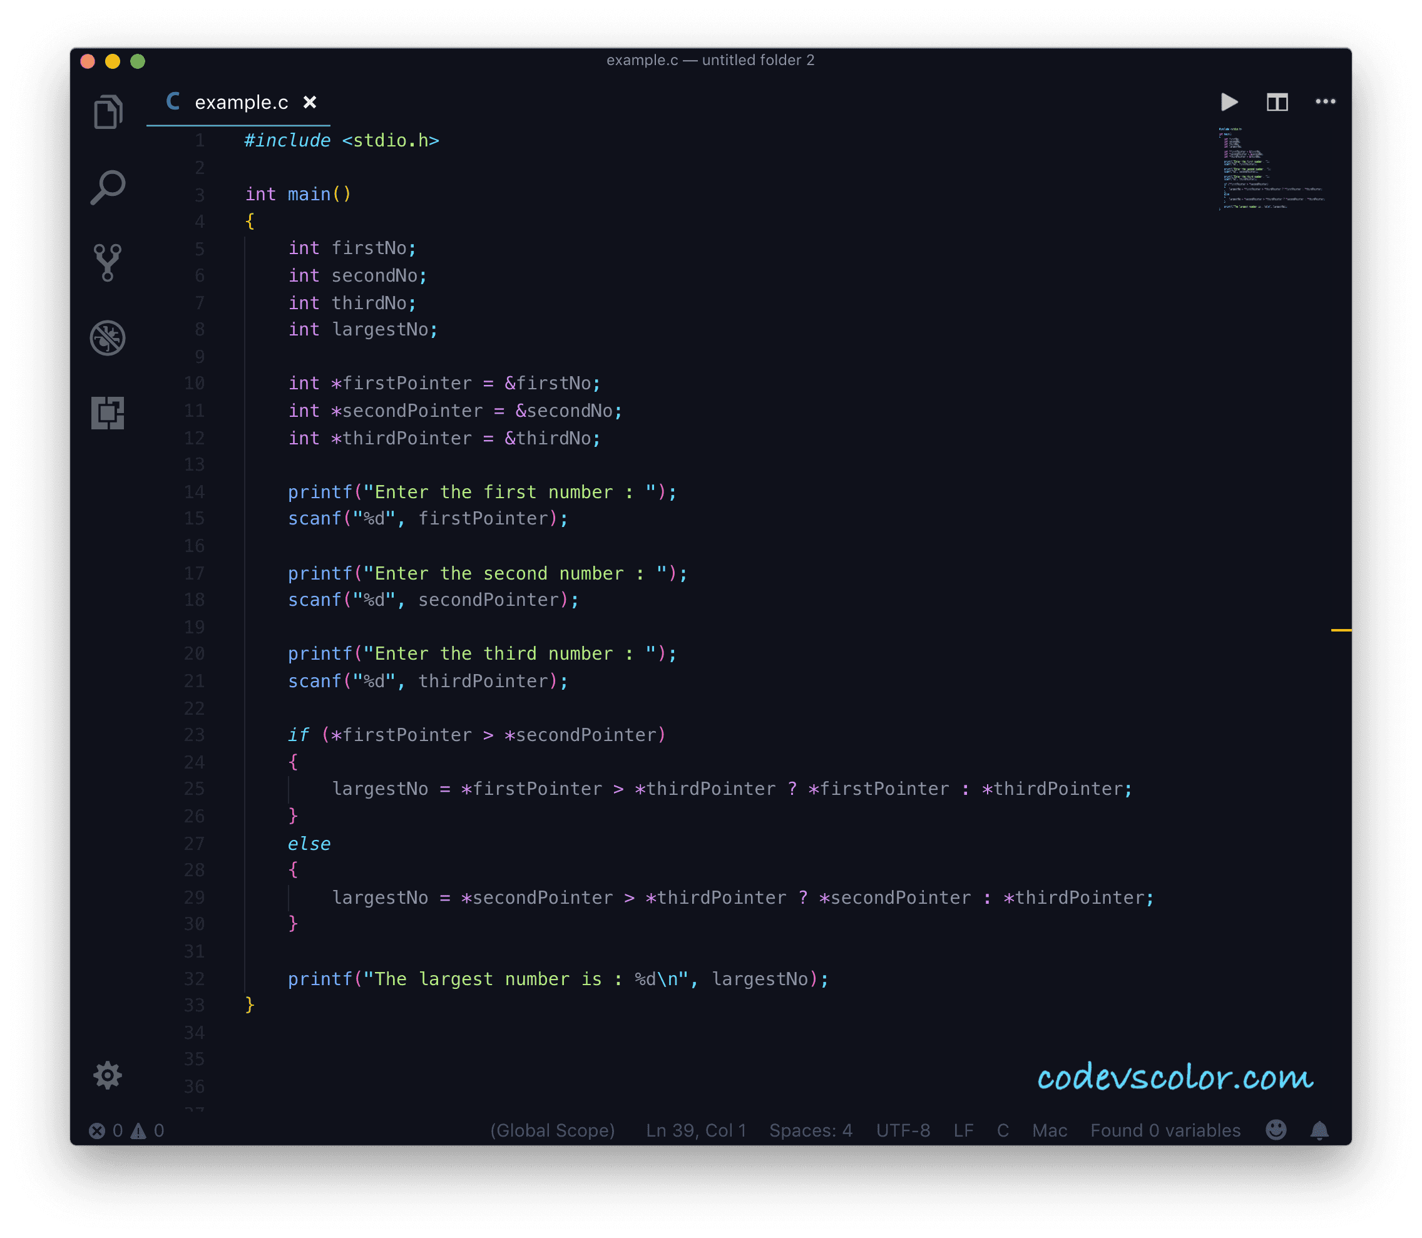Open the Explorer files view
Viewport: 1422px width, 1238px height.
click(108, 112)
